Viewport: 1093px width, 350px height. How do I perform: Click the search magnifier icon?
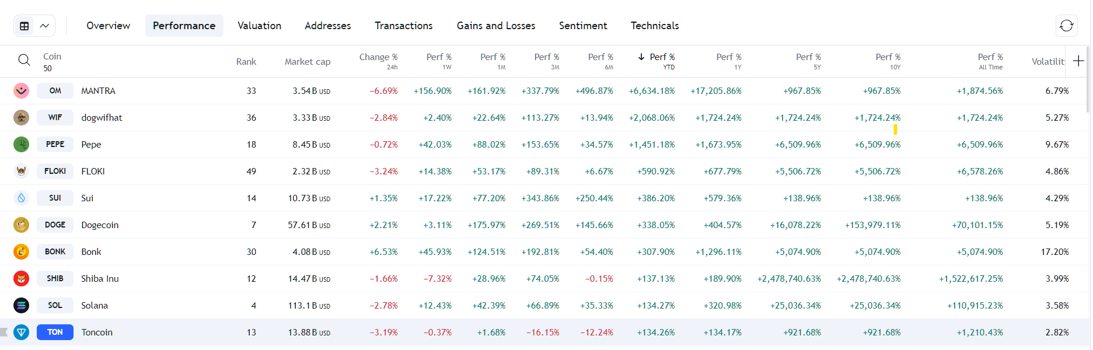[x=24, y=60]
